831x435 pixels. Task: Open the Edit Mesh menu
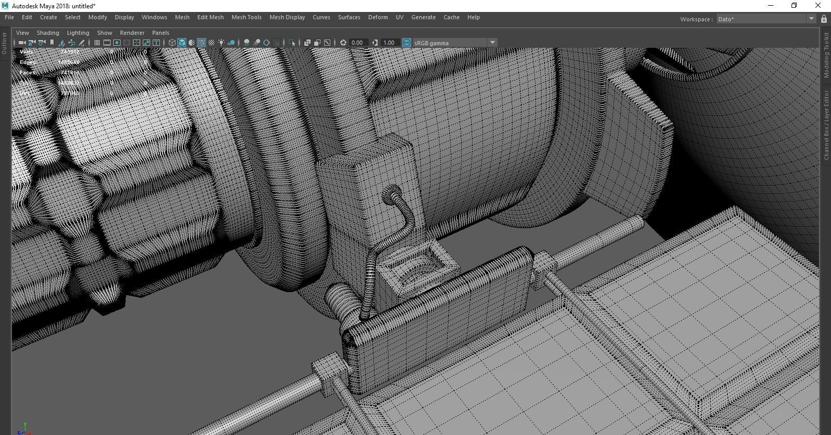tap(210, 17)
